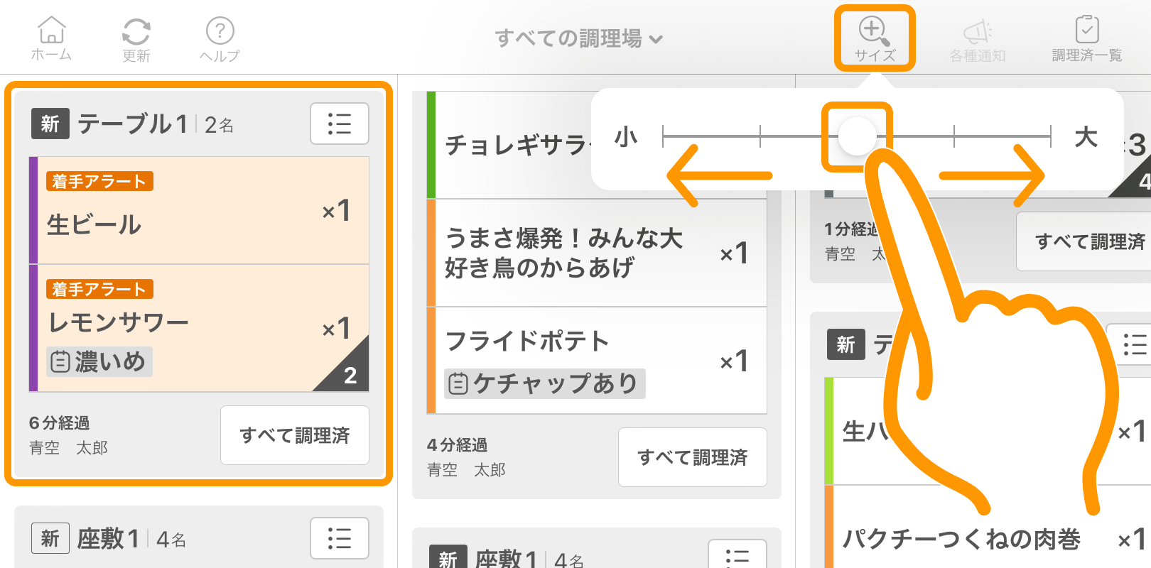Tap the memo icon beside 濃いめ
Viewport: 1151px width, 568px height.
[60, 362]
